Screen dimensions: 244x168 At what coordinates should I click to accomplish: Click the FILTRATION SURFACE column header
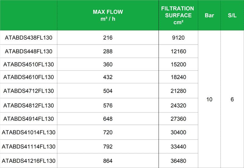coord(178,15)
